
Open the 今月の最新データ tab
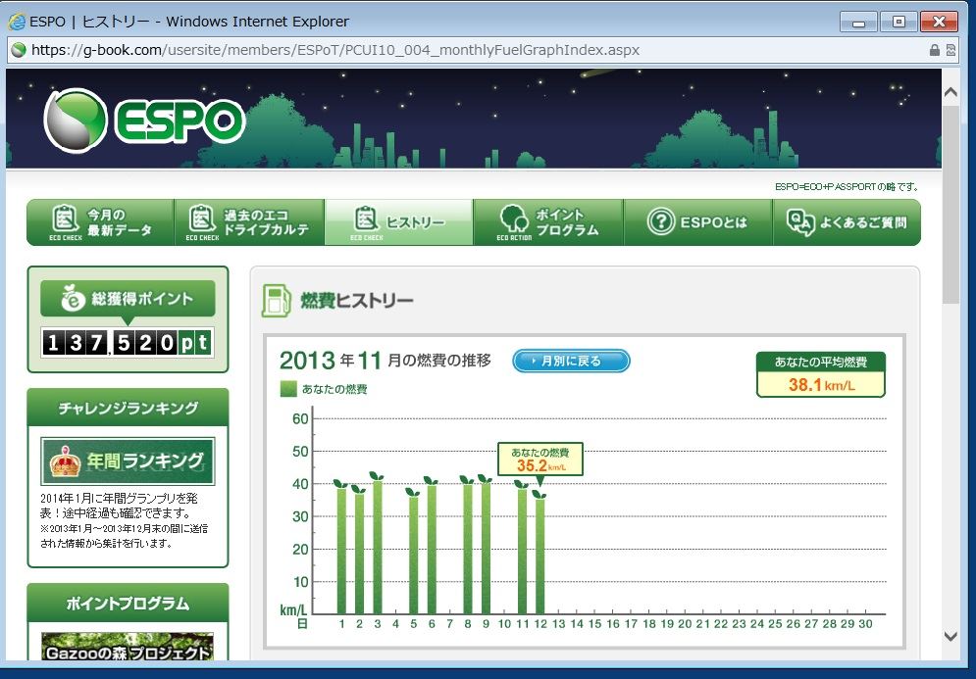[100, 222]
